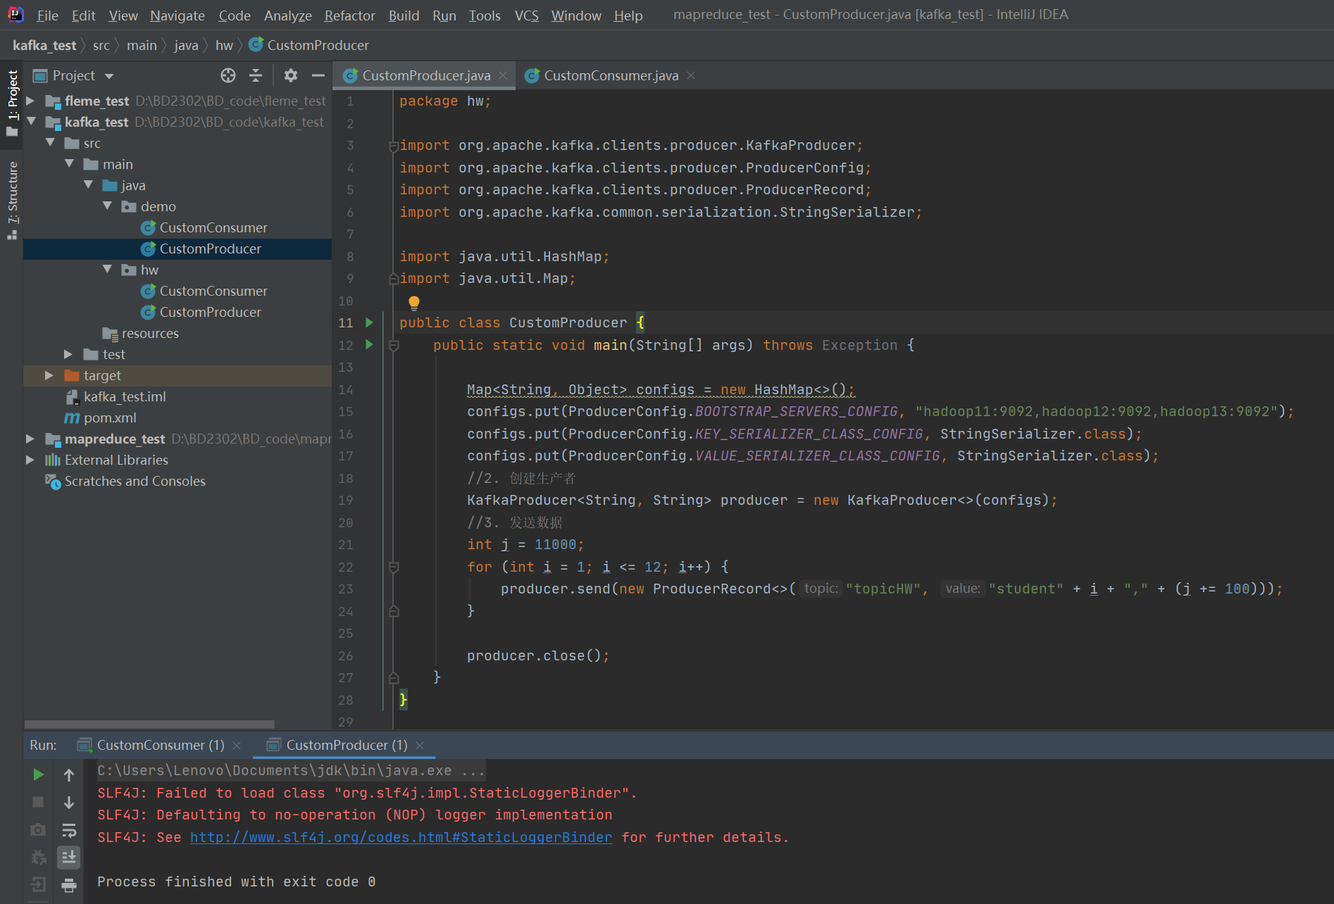Open the Navigate menu
This screenshot has height=904, width=1334.
coord(177,15)
